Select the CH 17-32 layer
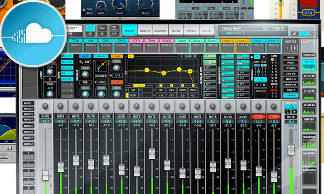Viewport: 324px width, 194px height. point(309,80)
